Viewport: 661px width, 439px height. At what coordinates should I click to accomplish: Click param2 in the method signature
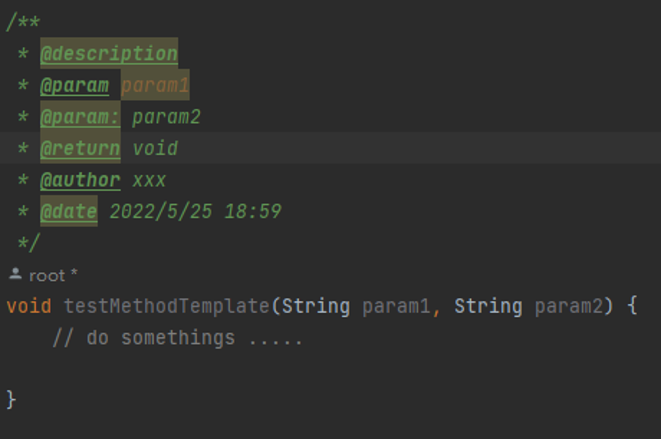point(569,307)
